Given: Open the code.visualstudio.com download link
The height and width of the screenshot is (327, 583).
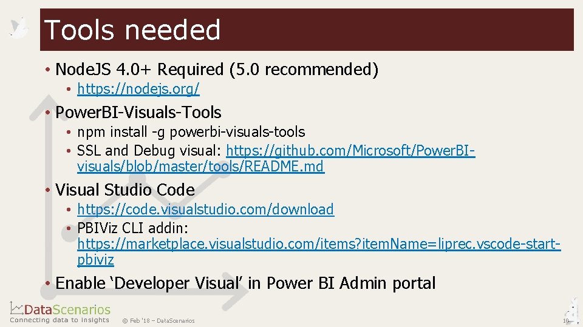Looking at the screenshot, I should tap(206, 210).
